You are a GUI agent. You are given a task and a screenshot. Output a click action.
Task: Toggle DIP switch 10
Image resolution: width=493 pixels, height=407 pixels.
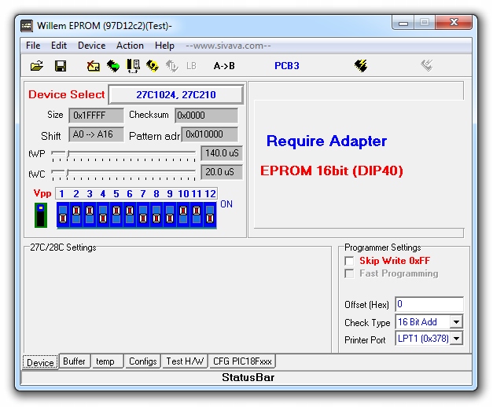coord(183,214)
